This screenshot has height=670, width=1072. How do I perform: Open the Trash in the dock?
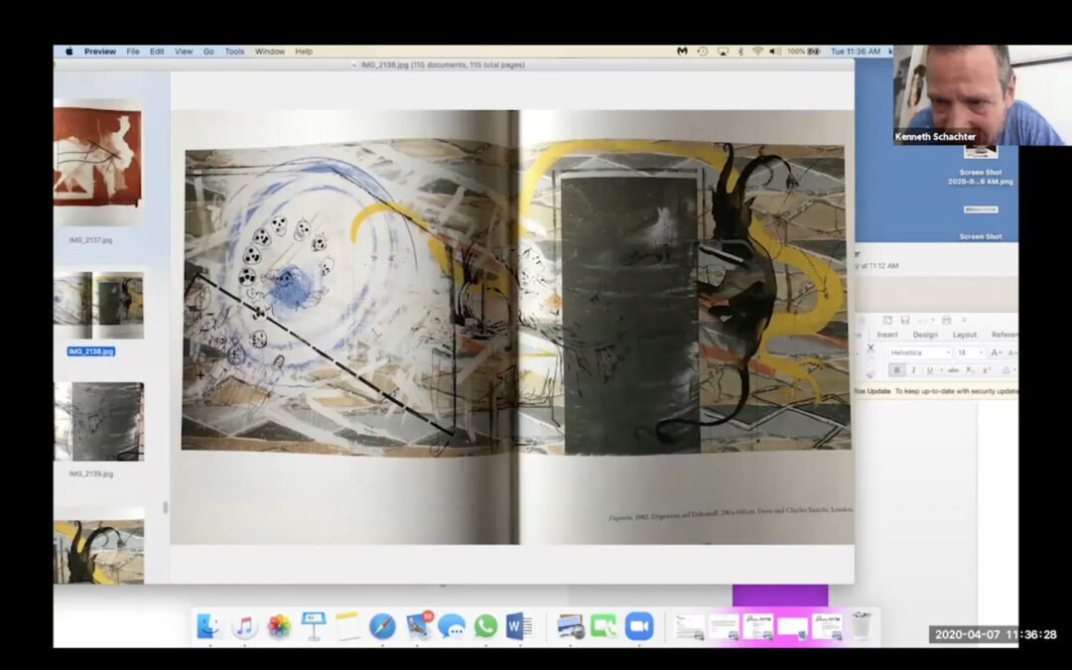click(x=863, y=625)
